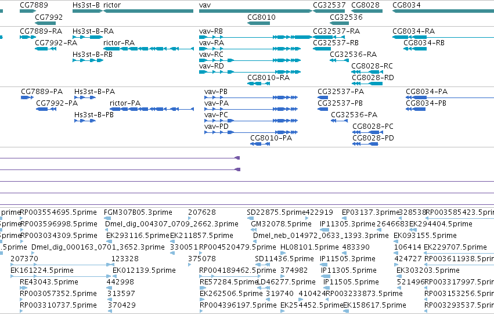Select the rictor-PA protein label

click(125, 103)
